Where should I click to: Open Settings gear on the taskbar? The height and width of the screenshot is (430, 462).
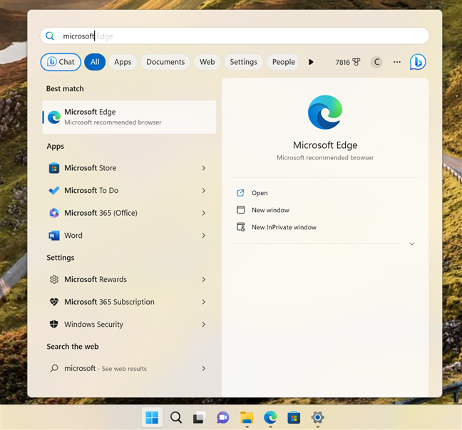click(x=318, y=417)
